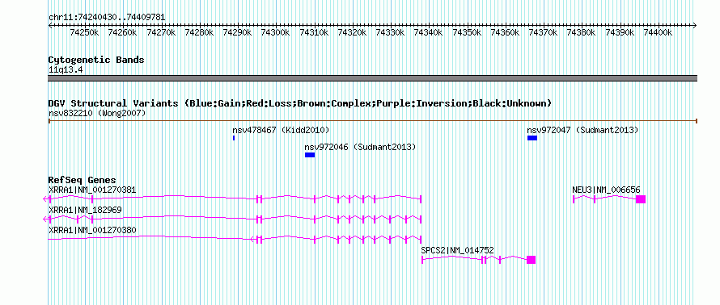Open the XRRA1|NM_001270380 transcript label
Image resolution: width=720 pixels, height=305 pixels.
click(x=92, y=230)
